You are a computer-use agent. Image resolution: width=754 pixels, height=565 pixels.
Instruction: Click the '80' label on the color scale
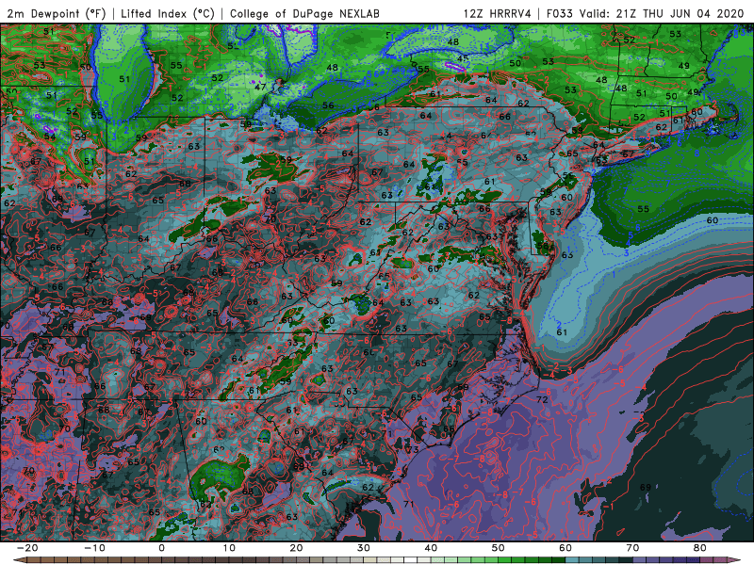pyautogui.click(x=700, y=548)
